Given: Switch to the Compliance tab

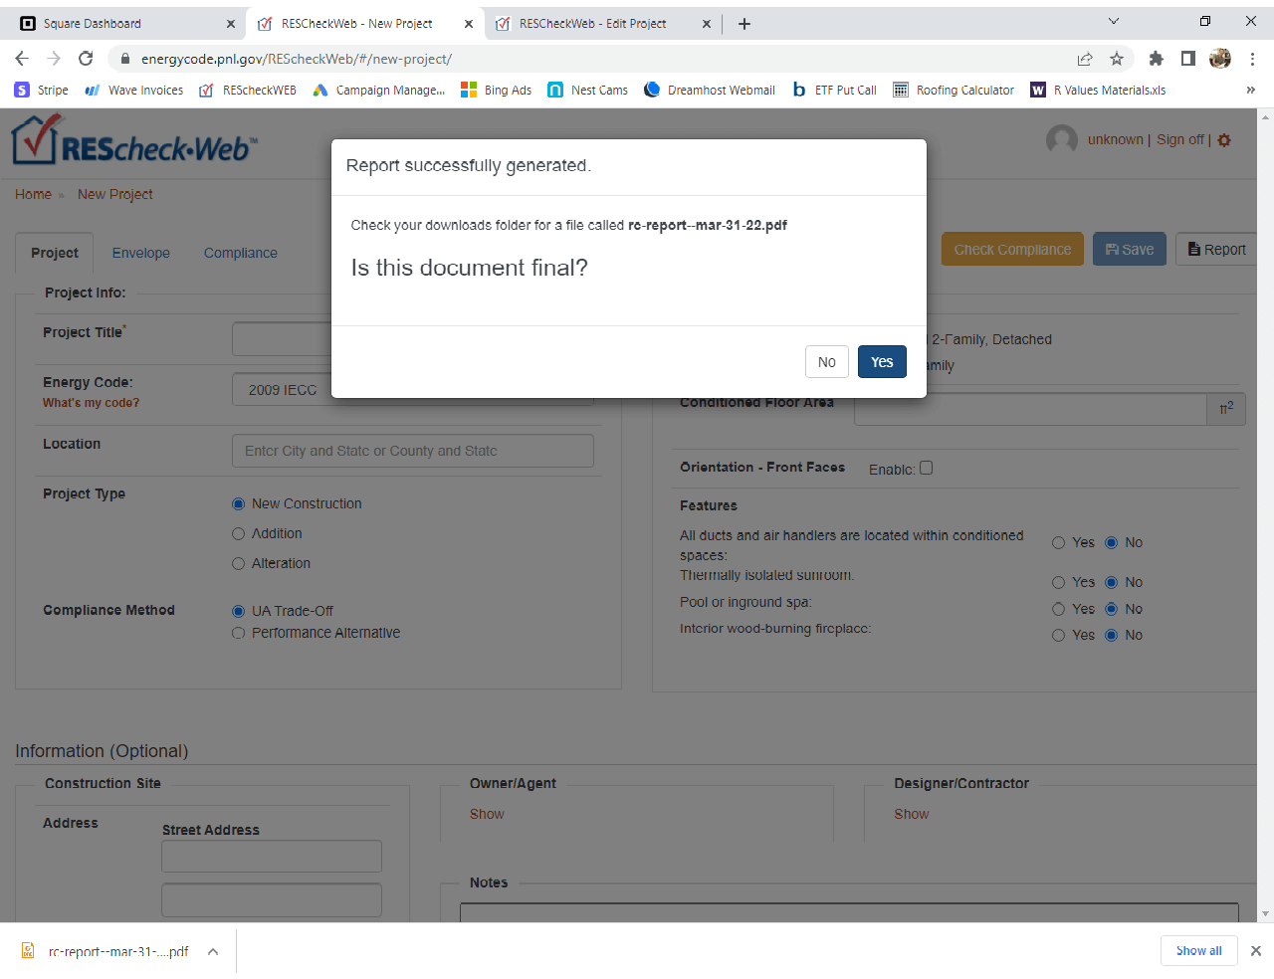Looking at the screenshot, I should [240, 253].
